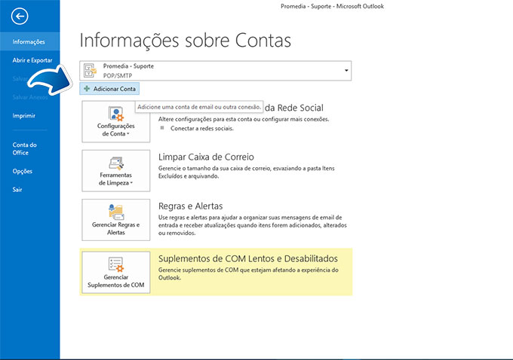Screen dimensions: 513x360
Task: Click Gerenciar Regras e Alertas button
Action: 116,220
